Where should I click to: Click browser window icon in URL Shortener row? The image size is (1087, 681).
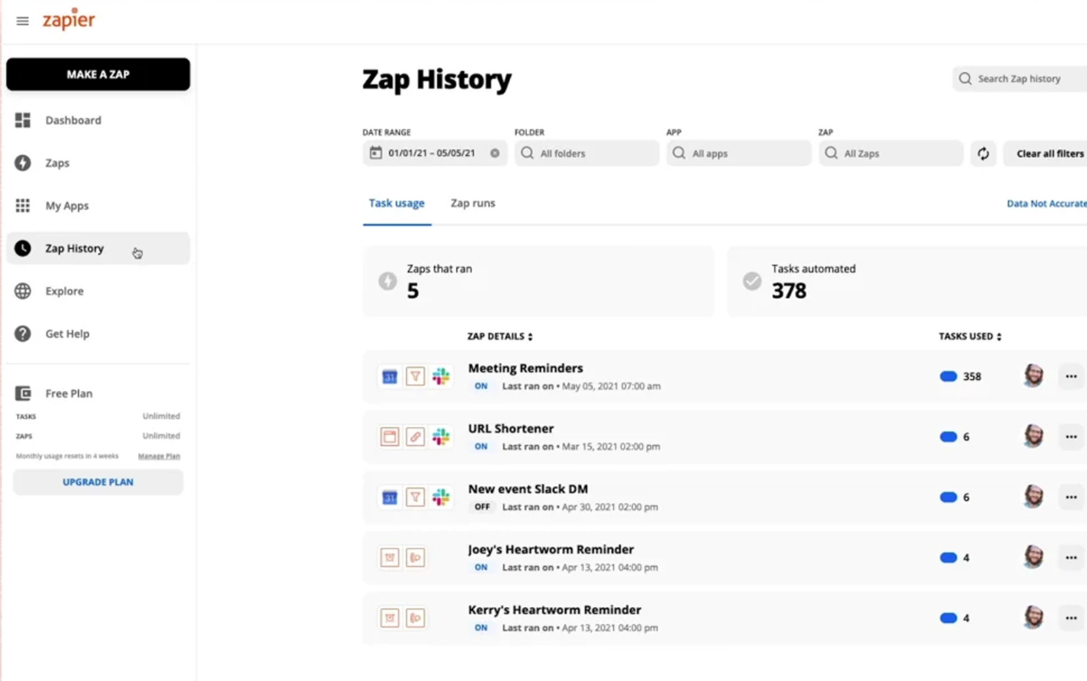(389, 437)
